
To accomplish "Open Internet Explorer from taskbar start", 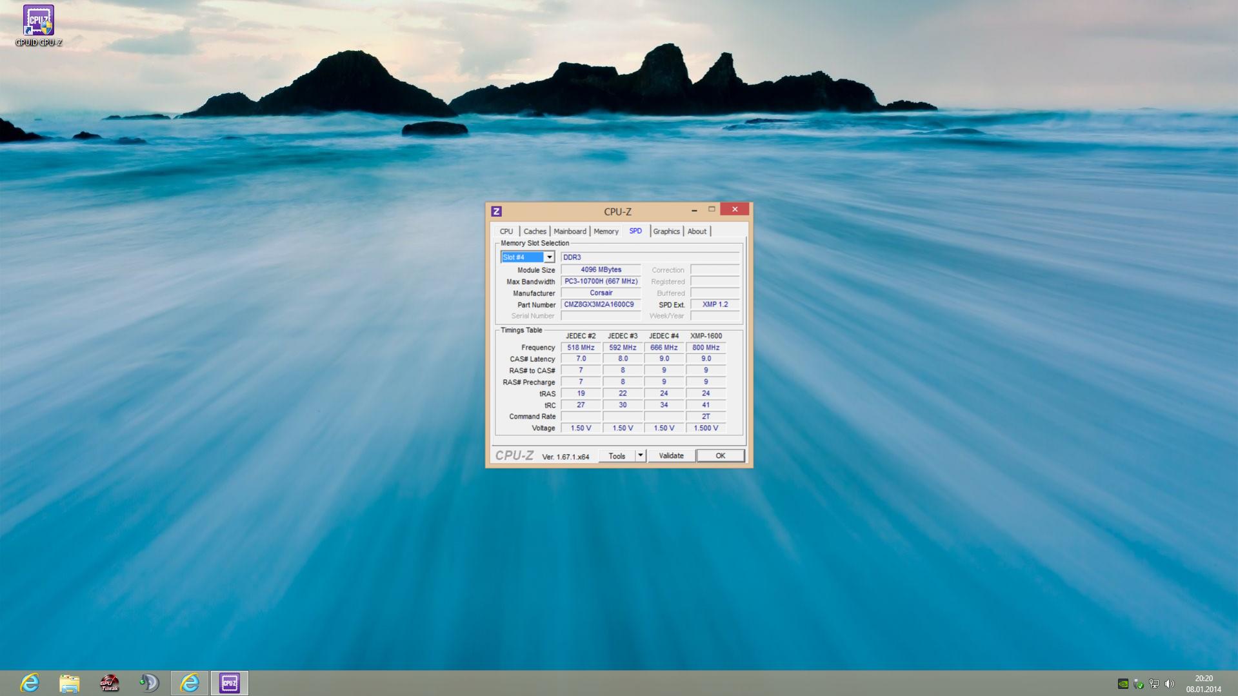I will point(30,683).
